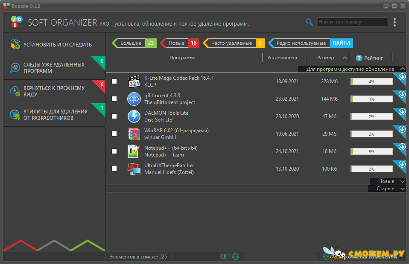
Task: Click size value '100 Кб'
Action: [x=329, y=168]
